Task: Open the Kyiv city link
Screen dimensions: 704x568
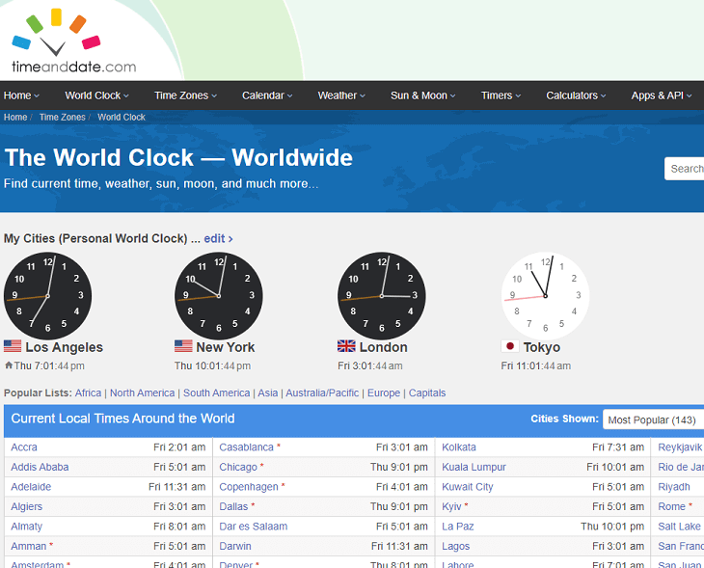Action: 451,506
